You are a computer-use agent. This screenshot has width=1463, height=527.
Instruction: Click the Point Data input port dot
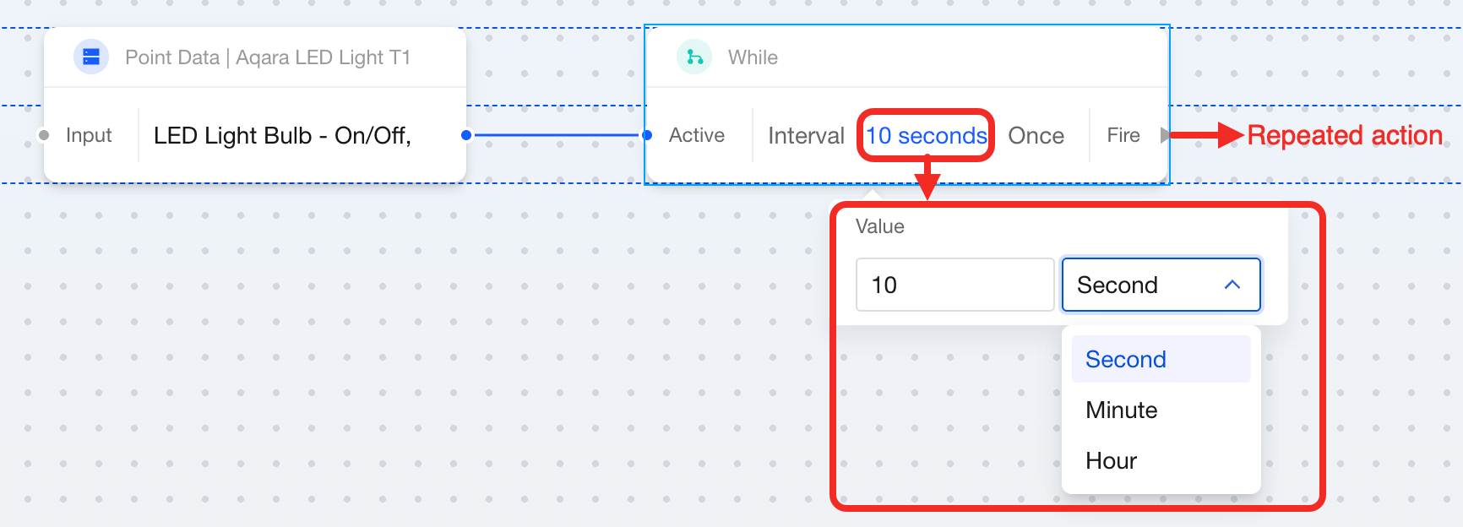pyautogui.click(x=44, y=135)
